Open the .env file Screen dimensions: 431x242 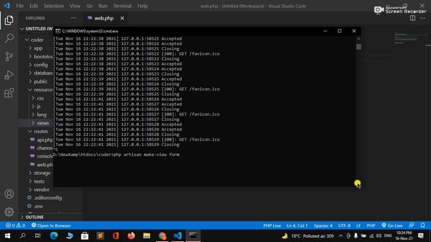click(38, 206)
